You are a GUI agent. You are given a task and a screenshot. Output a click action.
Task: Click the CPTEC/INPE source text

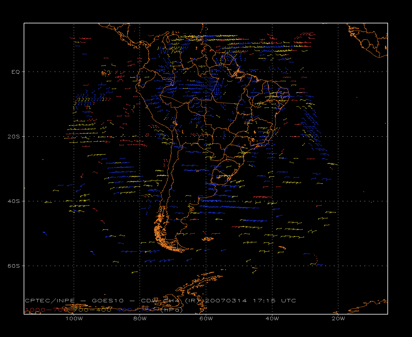50,301
